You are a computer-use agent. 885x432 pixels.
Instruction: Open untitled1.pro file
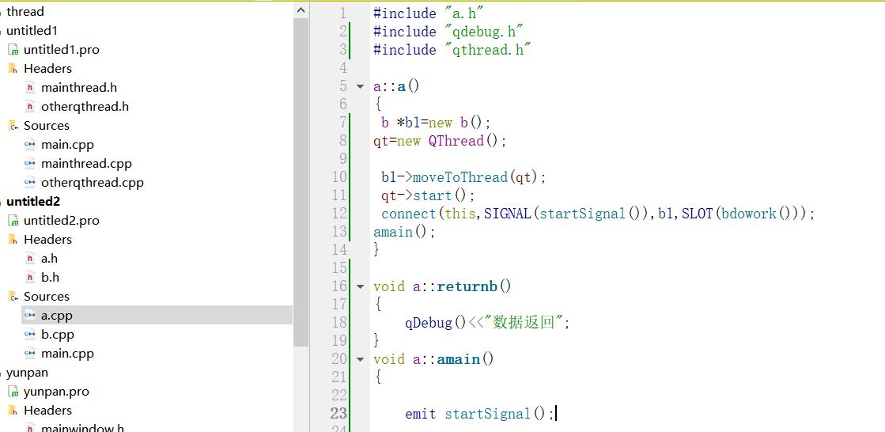62,50
